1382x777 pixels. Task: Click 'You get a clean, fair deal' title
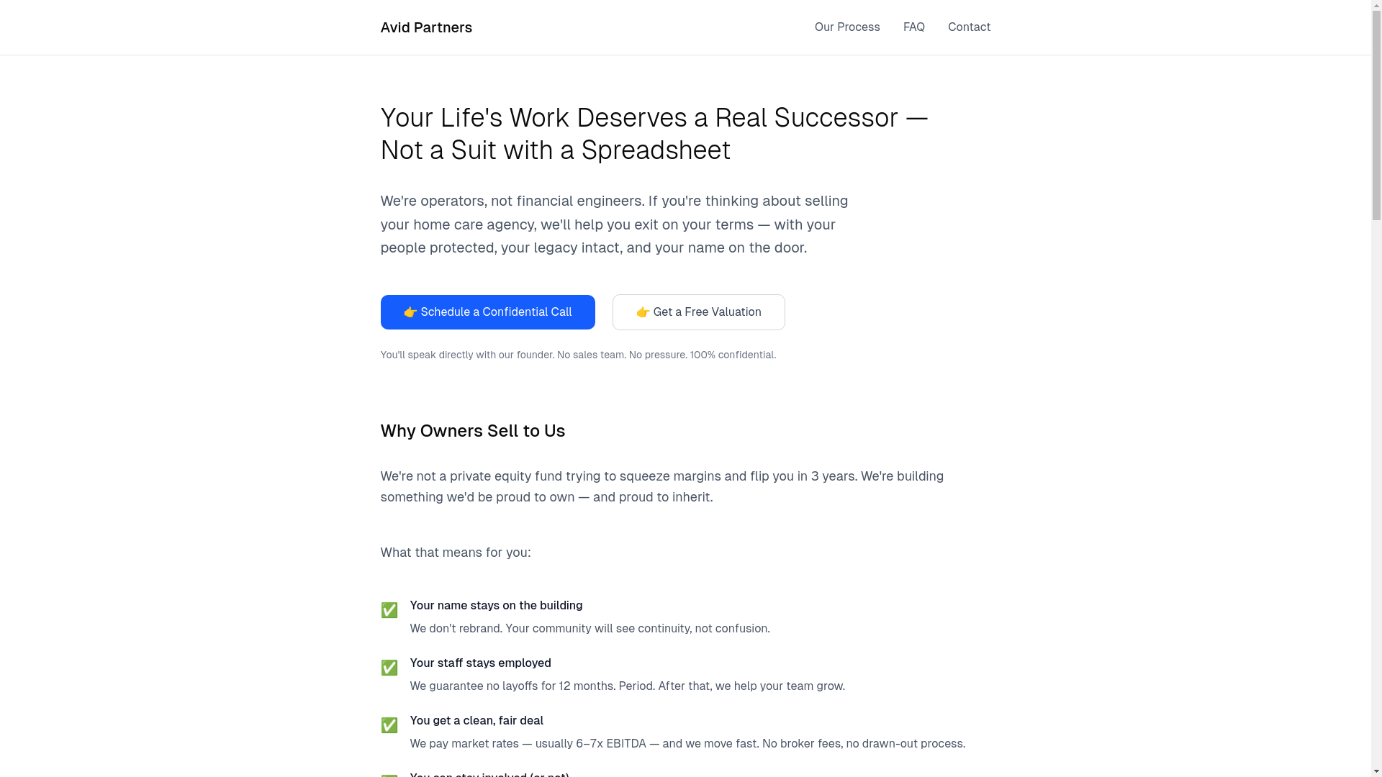coord(477,721)
